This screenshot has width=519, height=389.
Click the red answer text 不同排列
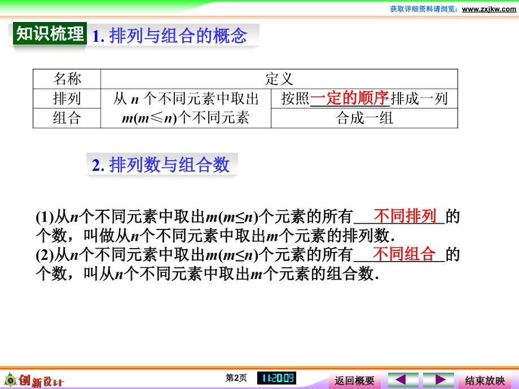405,216
